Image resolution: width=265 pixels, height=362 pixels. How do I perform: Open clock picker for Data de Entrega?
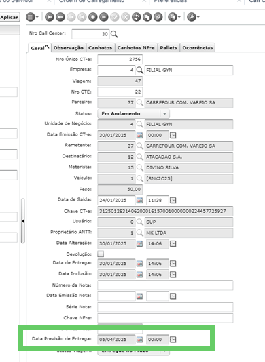(173, 264)
